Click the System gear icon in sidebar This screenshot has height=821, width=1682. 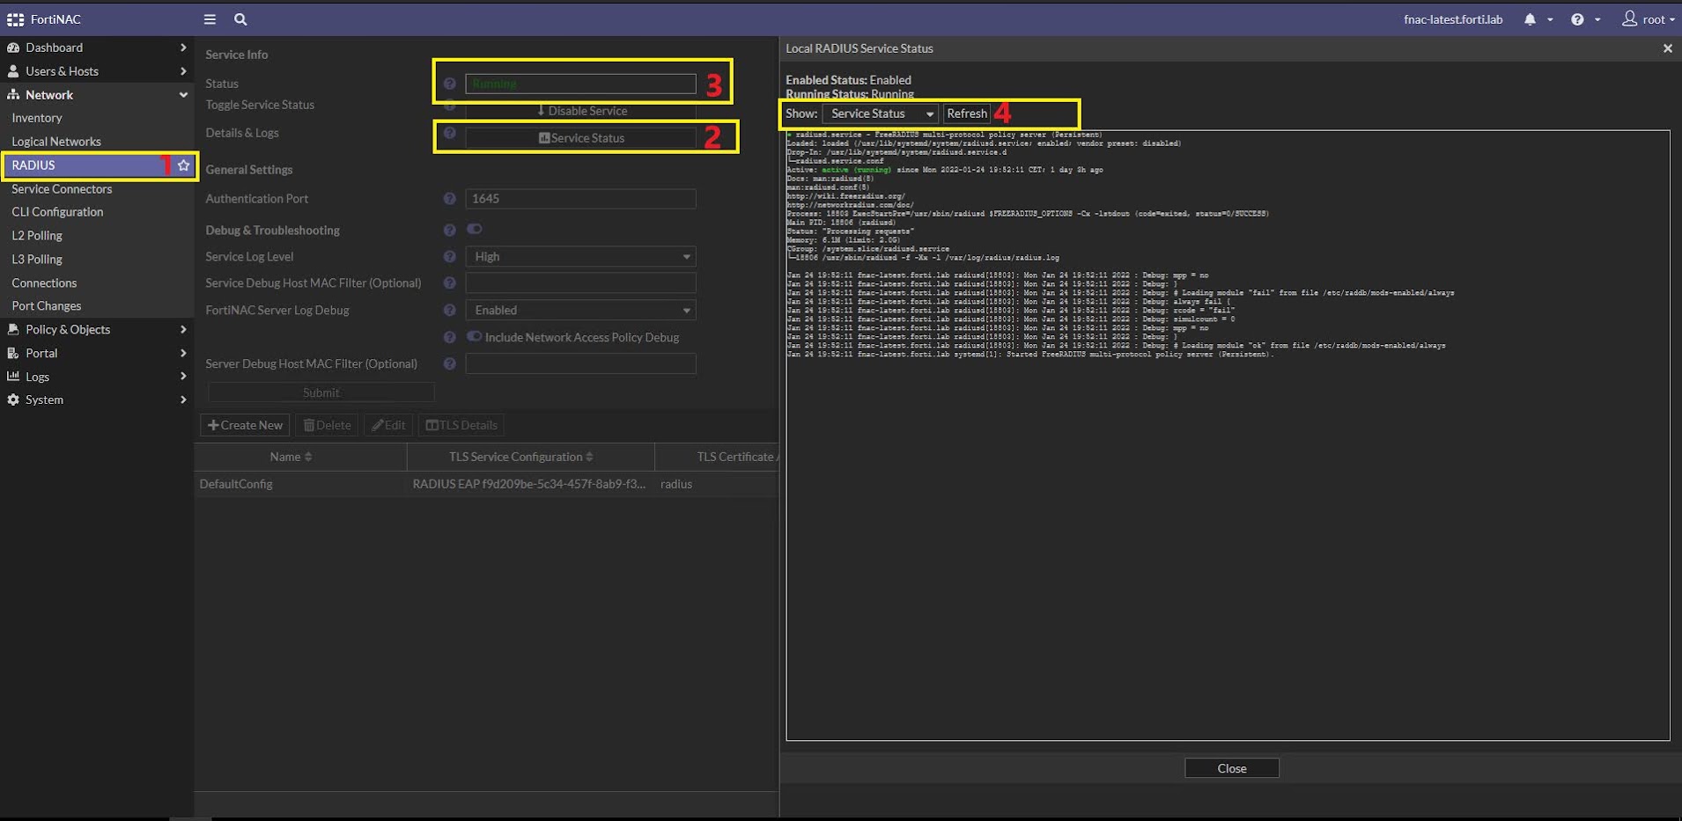[x=13, y=400]
